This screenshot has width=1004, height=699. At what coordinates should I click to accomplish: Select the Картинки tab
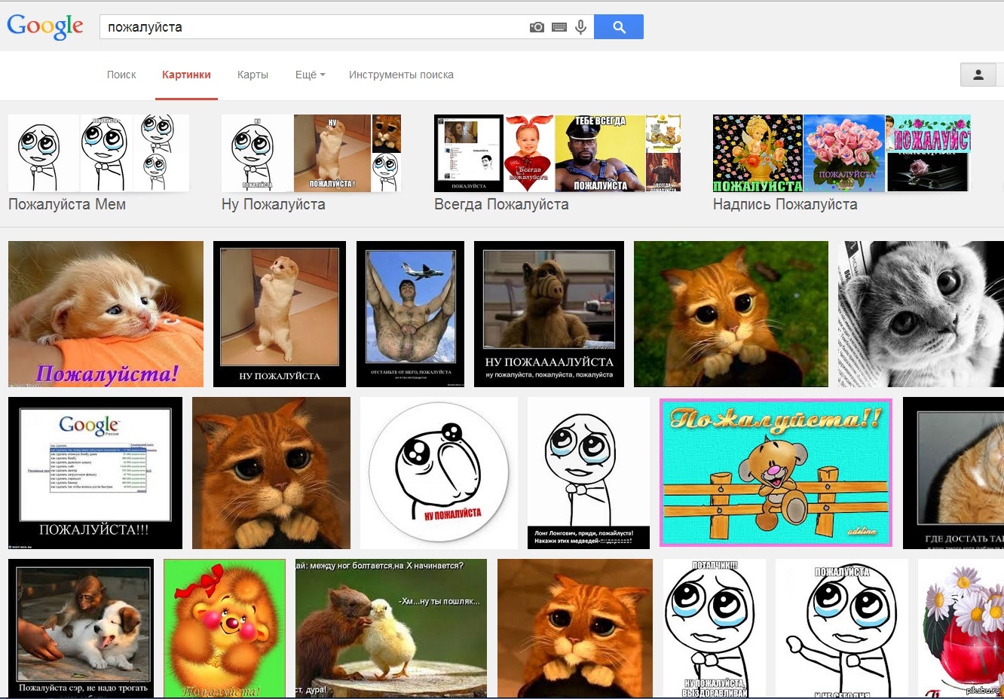point(186,75)
